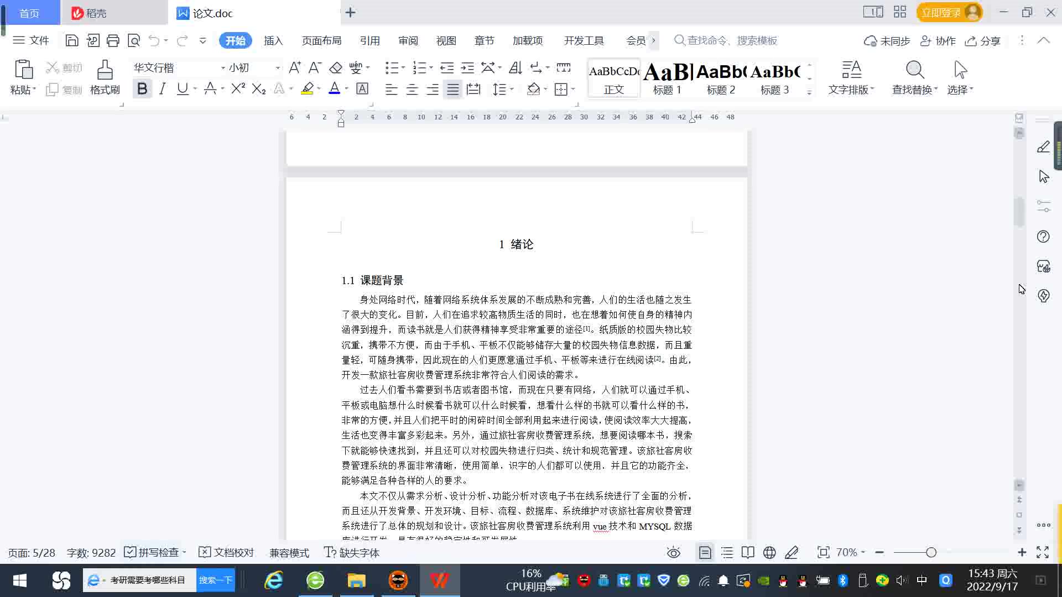Toggle justify alignment
This screenshot has height=597, width=1062.
[453, 89]
